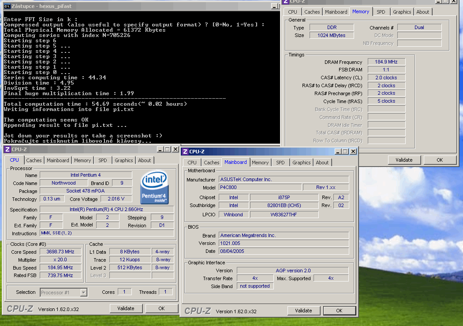
Task: Click the Bus Speed value 184.95 MHz
Action: click(x=60, y=267)
